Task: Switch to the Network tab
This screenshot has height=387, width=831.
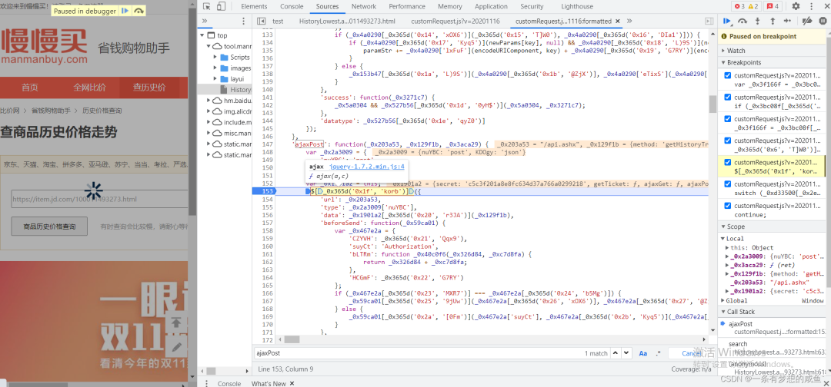Action: [364, 6]
